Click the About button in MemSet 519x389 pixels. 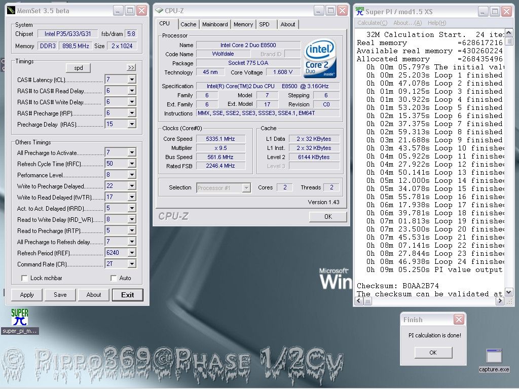coord(94,295)
